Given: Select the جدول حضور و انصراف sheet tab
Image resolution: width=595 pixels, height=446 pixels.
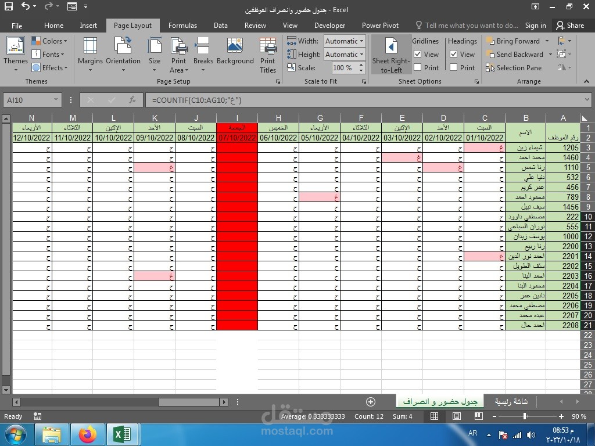Looking at the screenshot, I should [440, 401].
